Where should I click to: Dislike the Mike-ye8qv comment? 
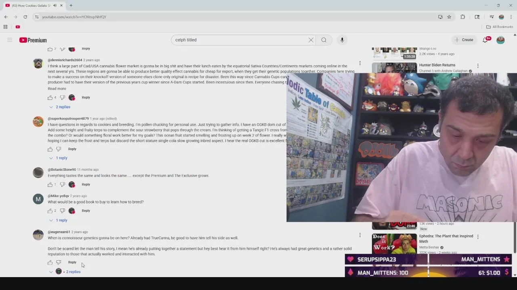tap(63, 211)
